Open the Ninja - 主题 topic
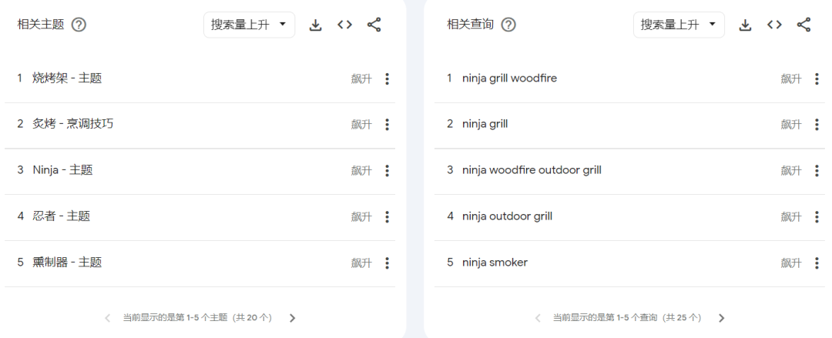 (62, 170)
